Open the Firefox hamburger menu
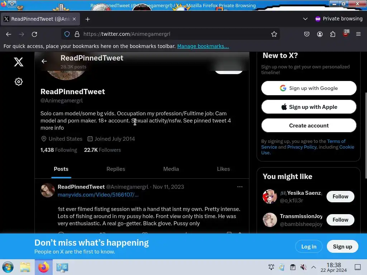This screenshot has width=367, height=275. [x=358, y=34]
